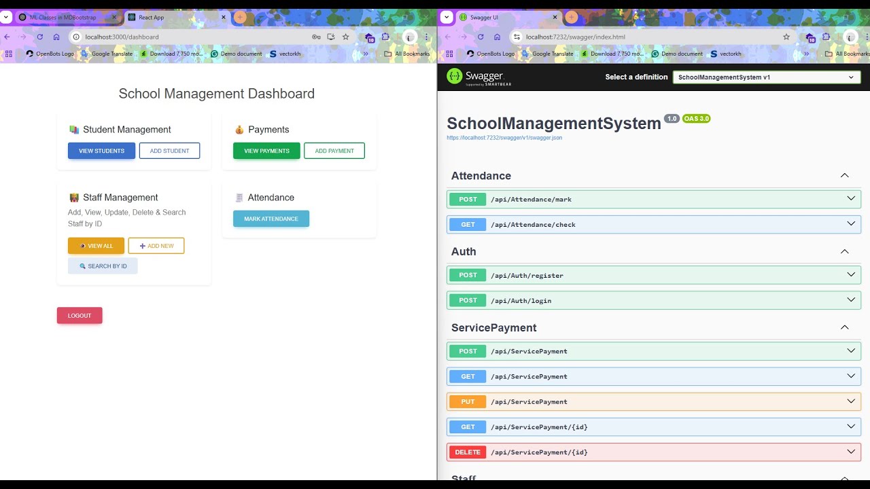870x489 pixels.
Task: Close the ML Classes in MDBootstrap tab
Action: tap(114, 17)
